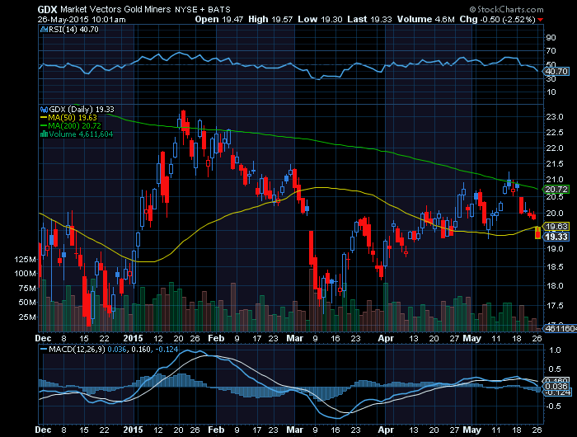577x437 pixels.
Task: Click Apr on the price chart date axis
Action: [386, 338]
